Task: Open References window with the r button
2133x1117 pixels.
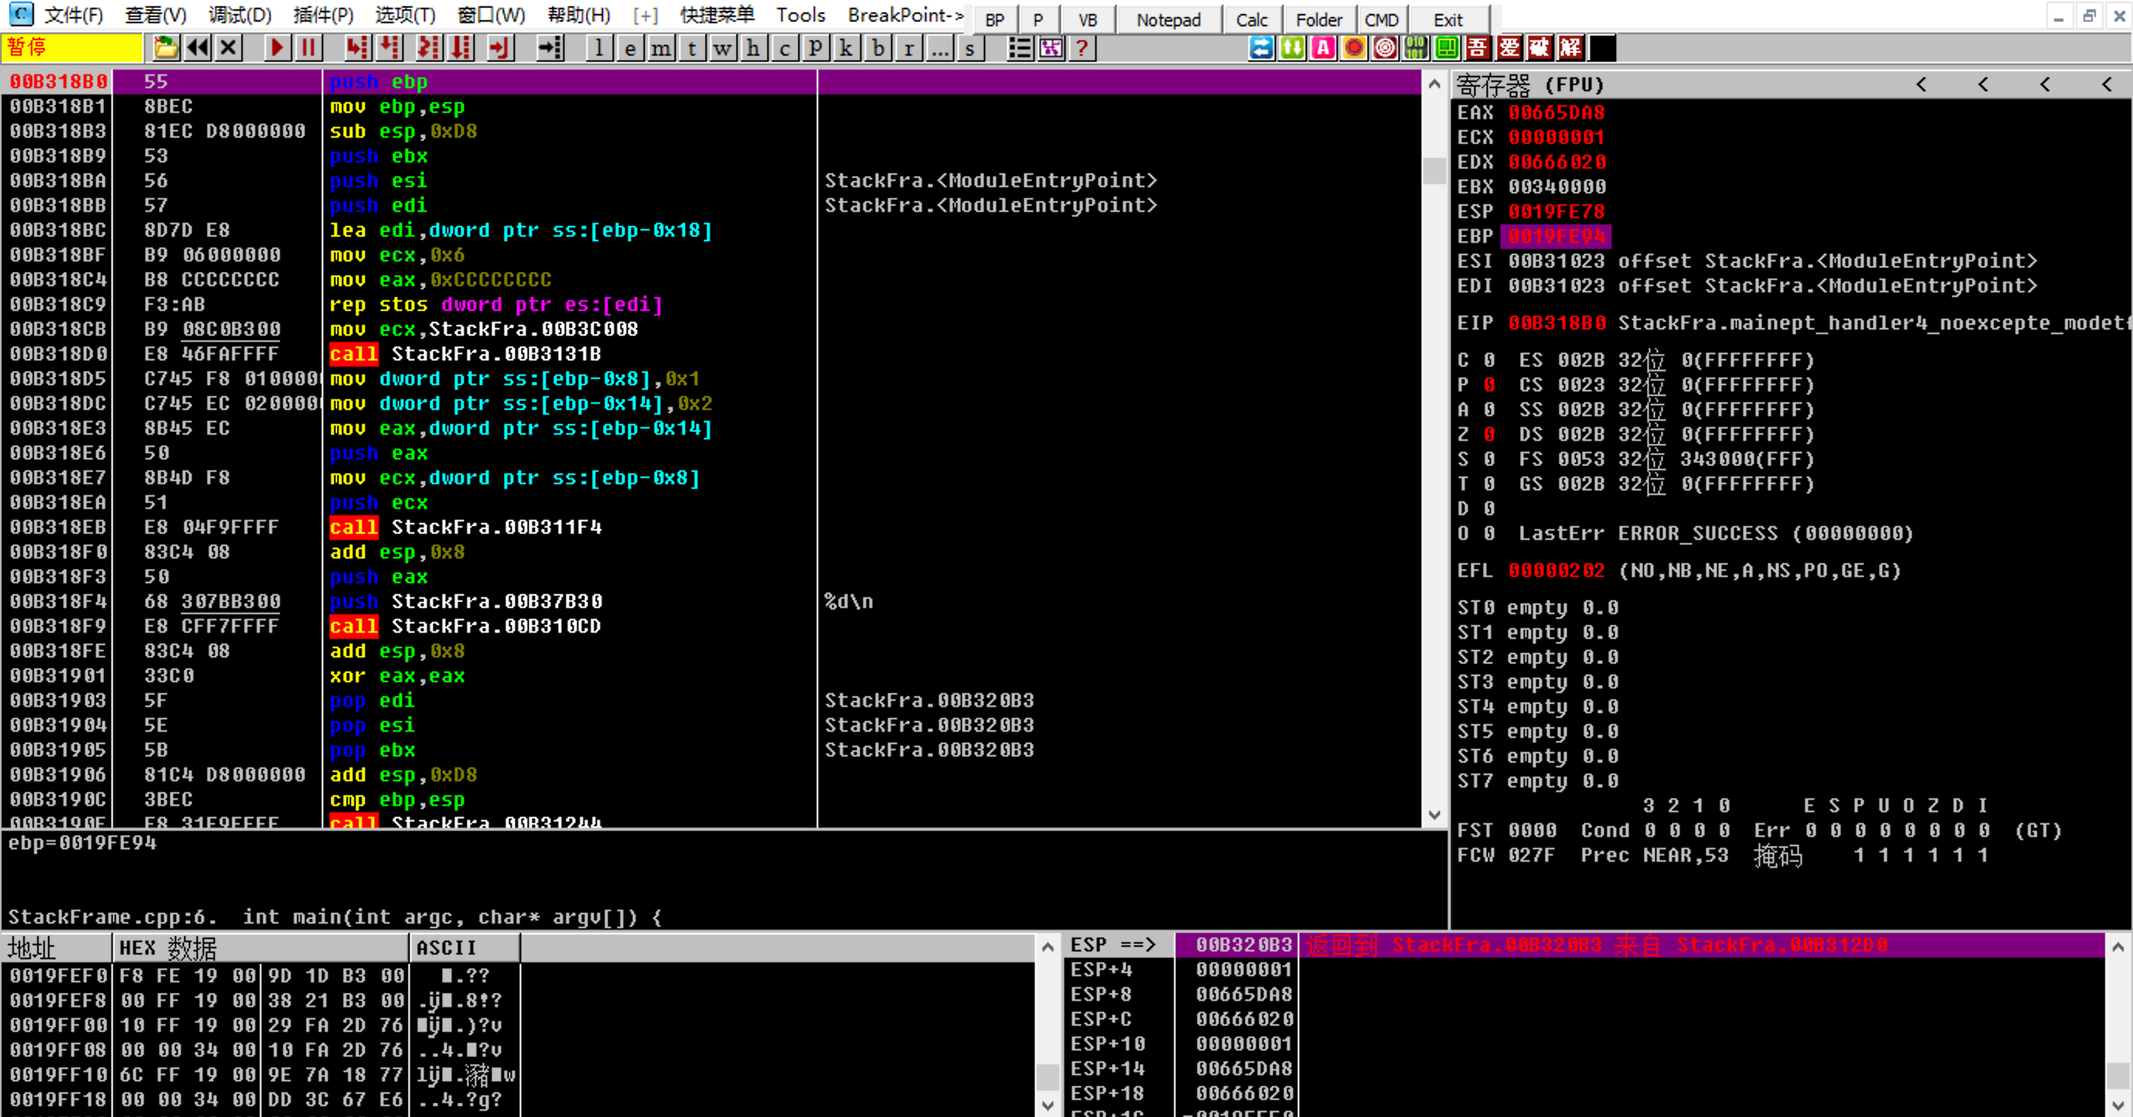Action: tap(909, 48)
